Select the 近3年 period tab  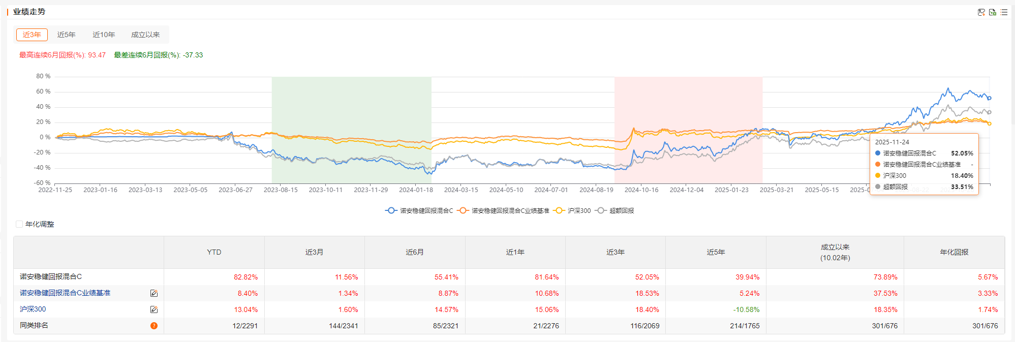(32, 35)
